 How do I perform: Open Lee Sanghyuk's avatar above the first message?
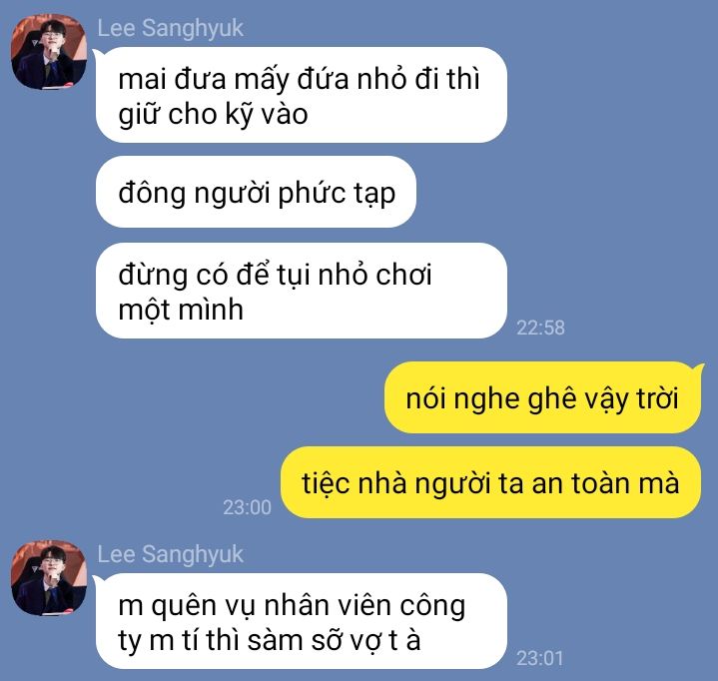pyautogui.click(x=49, y=52)
